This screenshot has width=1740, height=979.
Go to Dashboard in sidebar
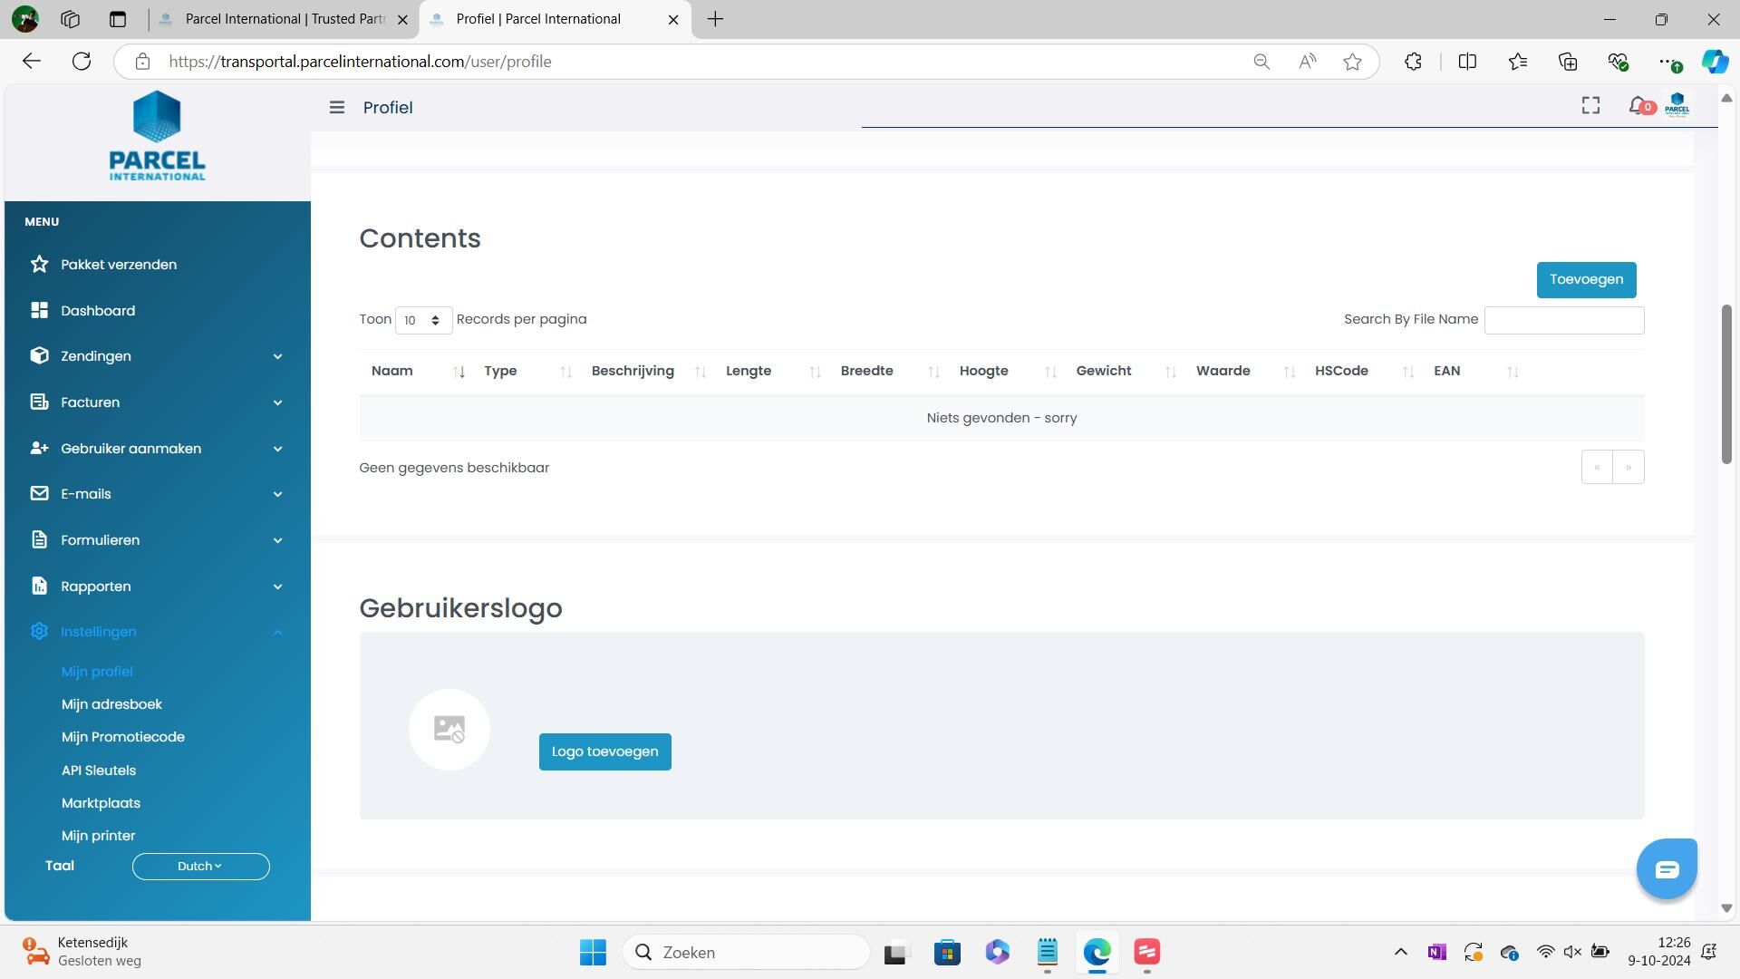coord(98,311)
